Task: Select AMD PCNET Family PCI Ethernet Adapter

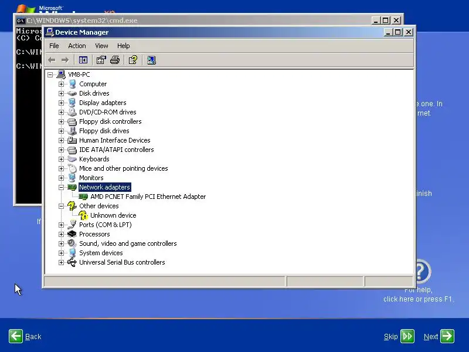Action: coord(148,197)
